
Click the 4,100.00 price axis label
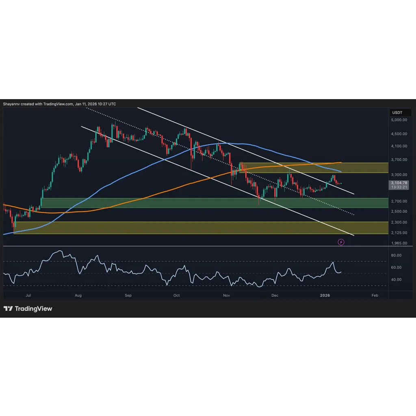[399, 146]
